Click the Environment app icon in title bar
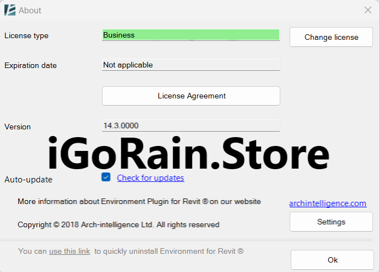 tap(9, 10)
